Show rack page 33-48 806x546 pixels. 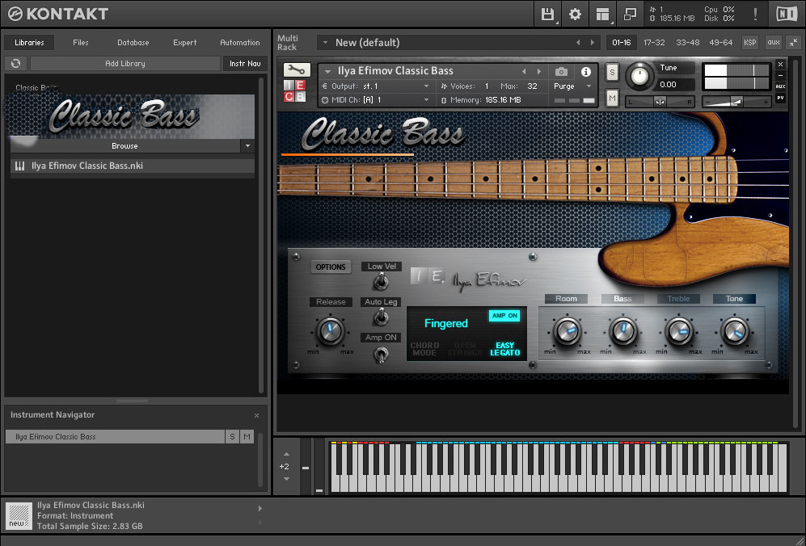[x=688, y=43]
